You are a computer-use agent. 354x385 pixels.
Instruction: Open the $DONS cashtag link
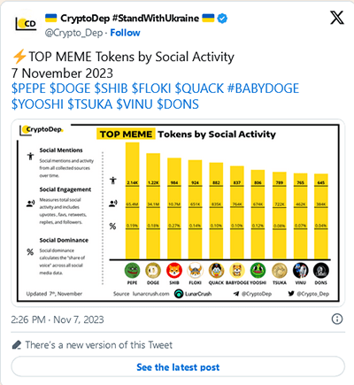(178, 104)
